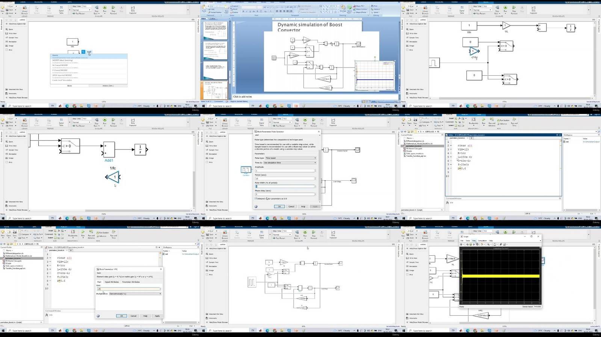Open the Multiplication dropdown in Gain dialog
The height and width of the screenshot is (337, 601).
[x=135, y=294]
